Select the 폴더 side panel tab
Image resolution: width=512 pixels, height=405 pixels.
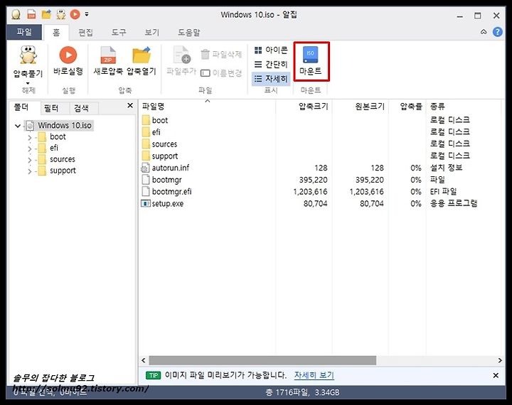(21, 107)
